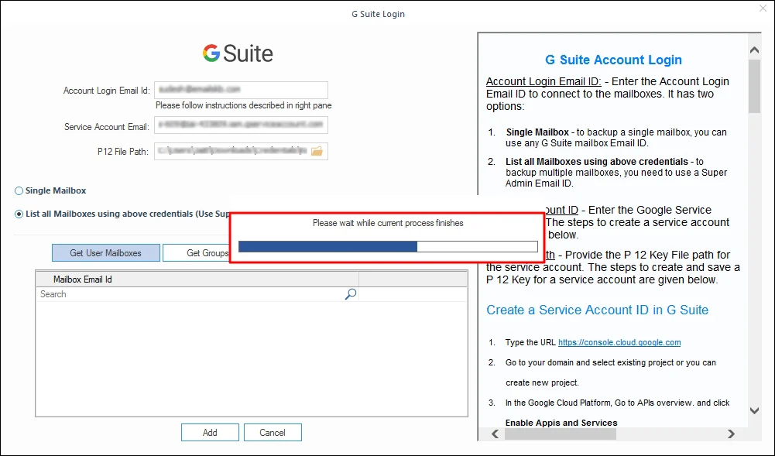Viewport: 775px width, 456px height.
Task: Click the Add button
Action: (210, 432)
